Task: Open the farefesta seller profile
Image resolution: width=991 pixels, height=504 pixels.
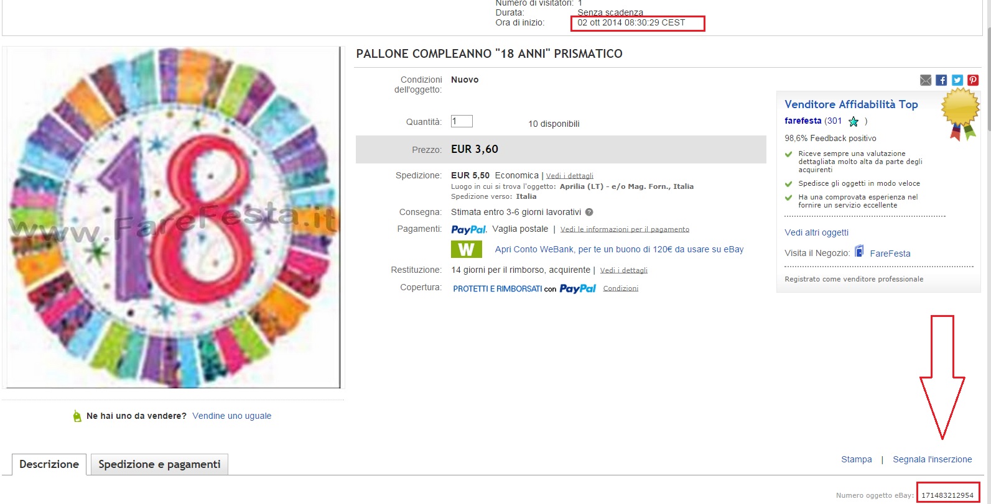Action: tap(803, 121)
